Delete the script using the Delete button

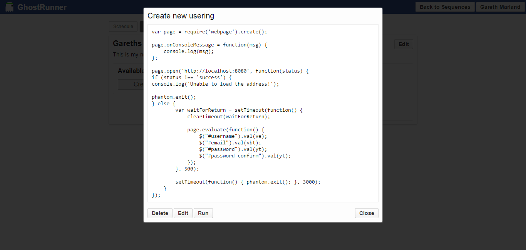coord(160,213)
